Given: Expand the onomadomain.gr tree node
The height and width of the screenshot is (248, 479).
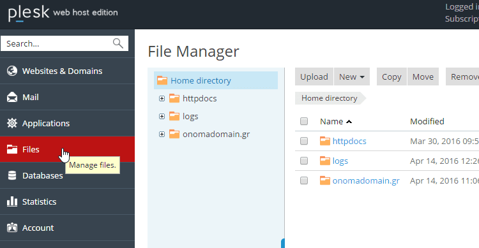Looking at the screenshot, I should tap(162, 135).
